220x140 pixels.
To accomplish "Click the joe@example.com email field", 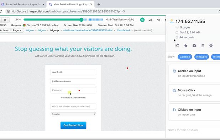I will tap(73, 81).
